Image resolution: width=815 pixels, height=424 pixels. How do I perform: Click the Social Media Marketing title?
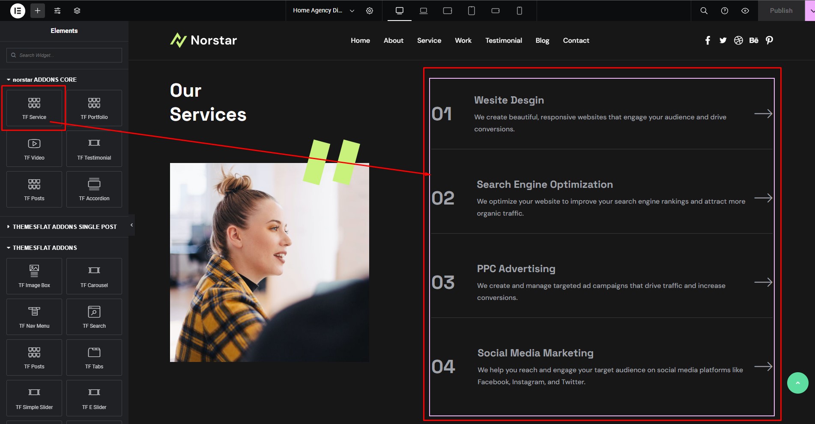click(535, 353)
